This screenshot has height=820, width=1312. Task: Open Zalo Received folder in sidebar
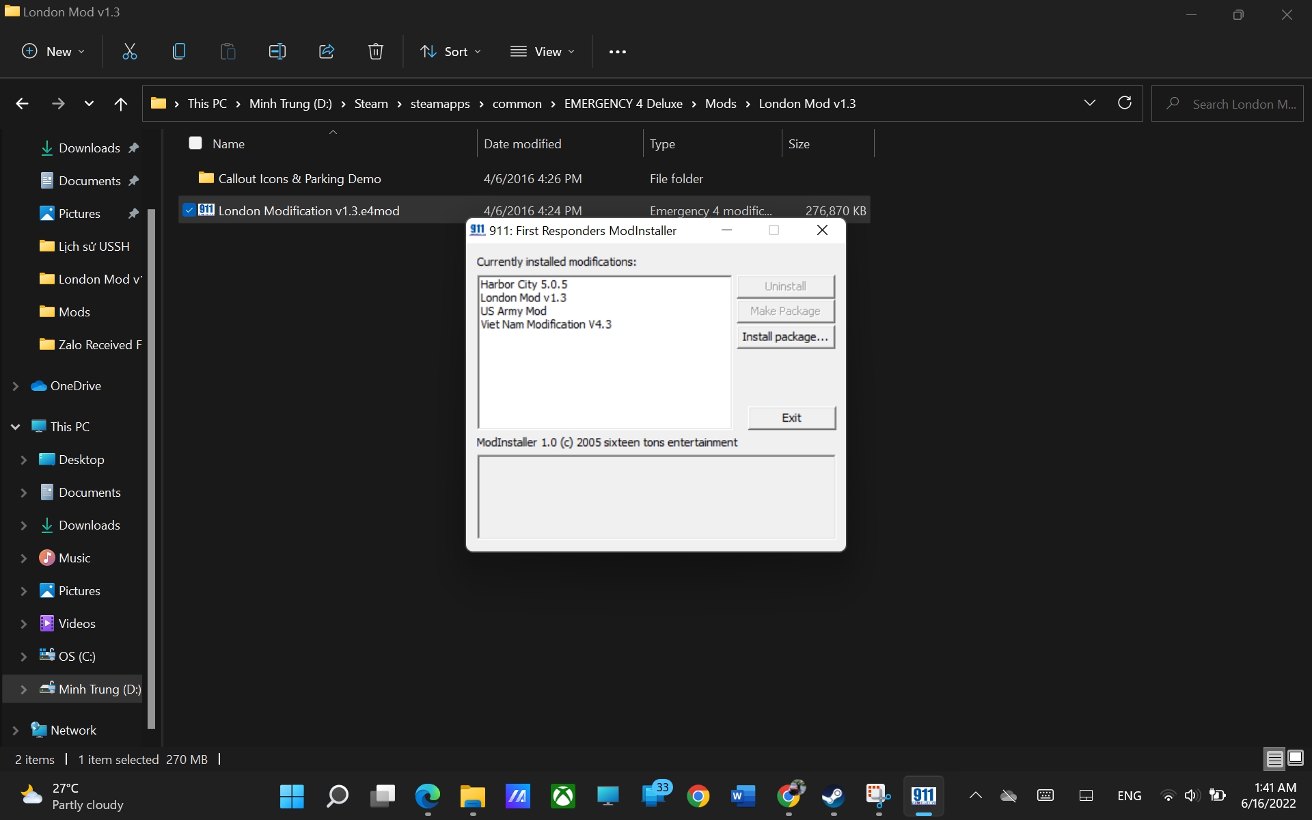coord(91,345)
